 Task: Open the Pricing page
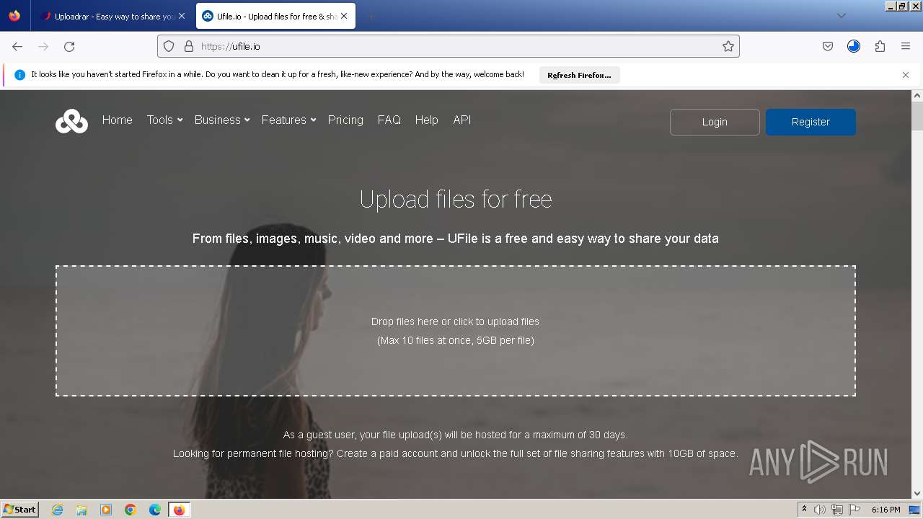coord(345,120)
